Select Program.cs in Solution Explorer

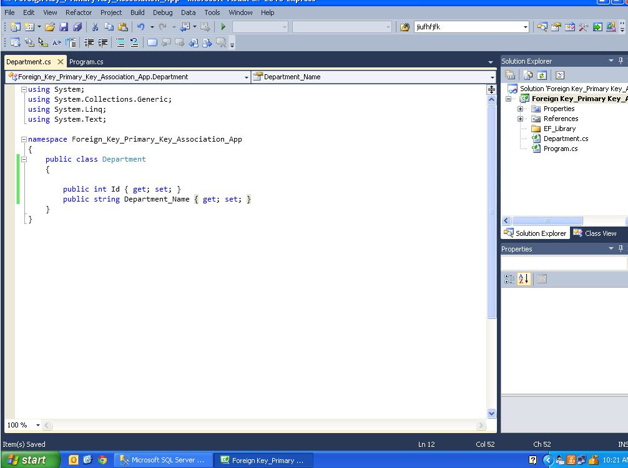(561, 149)
